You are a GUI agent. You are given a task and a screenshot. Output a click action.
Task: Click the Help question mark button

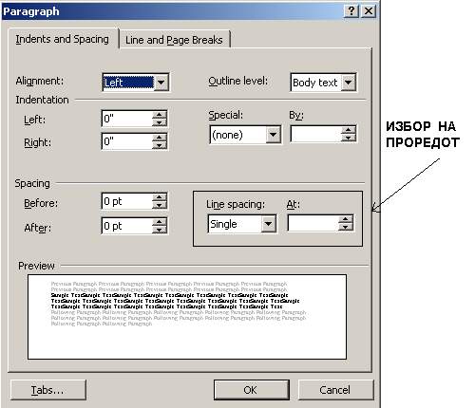[351, 11]
